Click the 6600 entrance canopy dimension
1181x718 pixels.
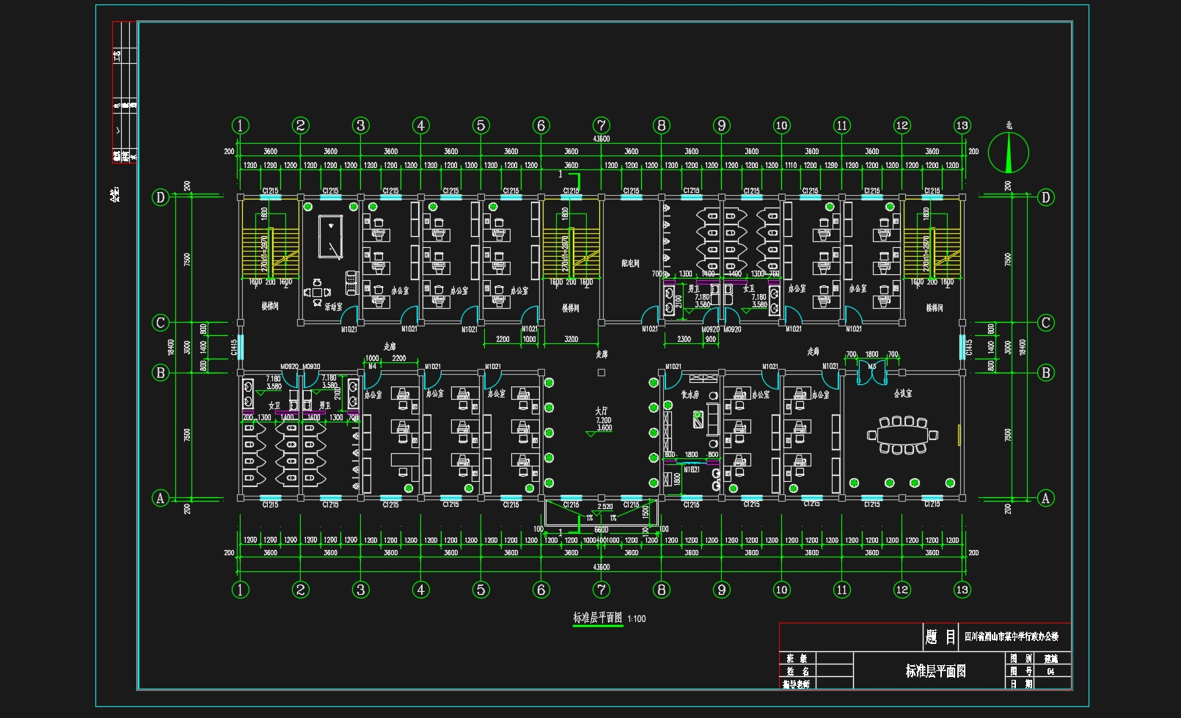[x=602, y=530]
